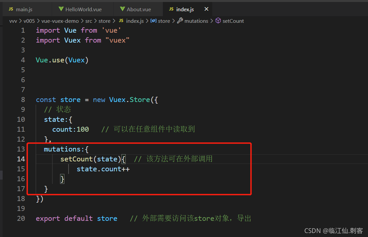This screenshot has height=237, width=368.
Task: Click state.count++ on line 15
Action: point(103,169)
